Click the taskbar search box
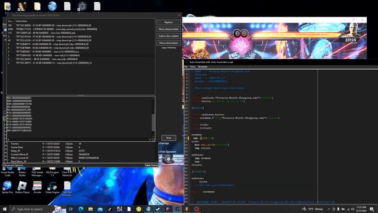 [38, 209]
